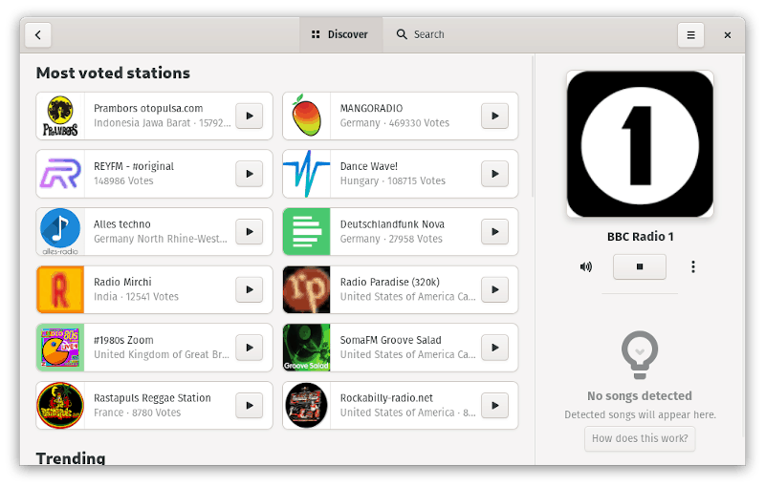Play the Radio Mirchi station

pyautogui.click(x=250, y=289)
